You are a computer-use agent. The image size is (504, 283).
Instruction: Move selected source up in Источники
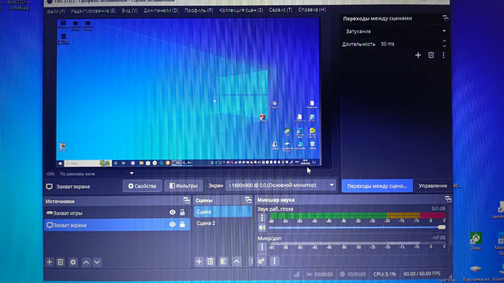86,262
